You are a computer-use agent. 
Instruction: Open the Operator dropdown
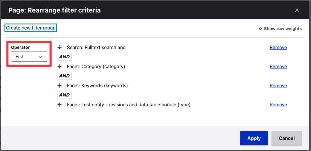click(x=29, y=57)
